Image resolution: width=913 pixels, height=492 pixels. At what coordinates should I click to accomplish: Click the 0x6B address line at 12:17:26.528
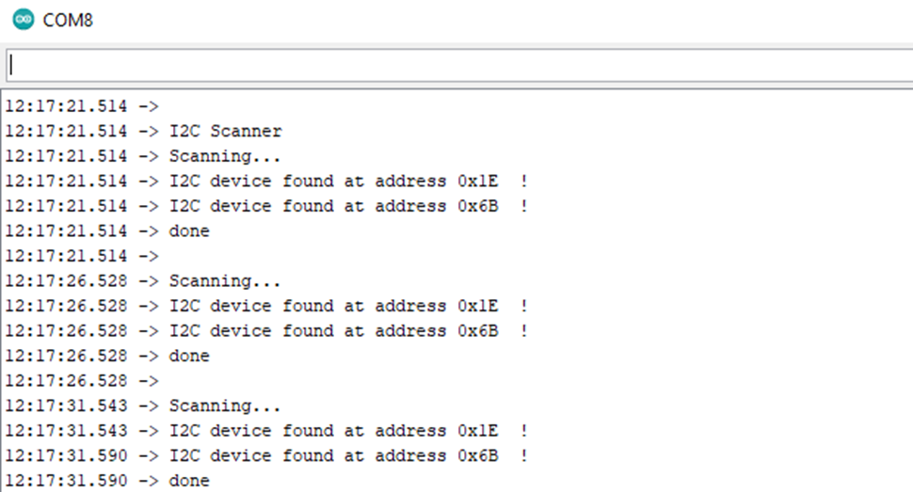coord(265,331)
